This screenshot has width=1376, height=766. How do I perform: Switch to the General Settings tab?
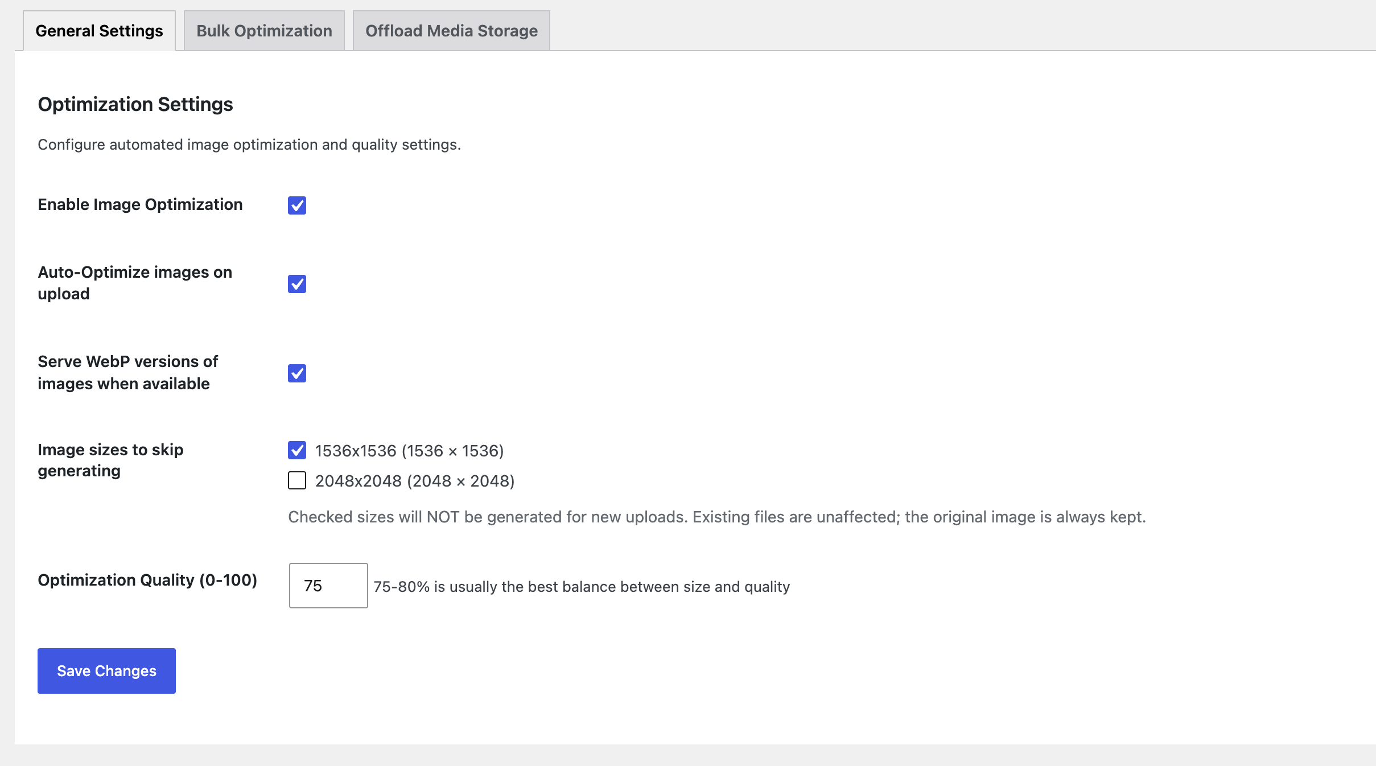pos(99,31)
